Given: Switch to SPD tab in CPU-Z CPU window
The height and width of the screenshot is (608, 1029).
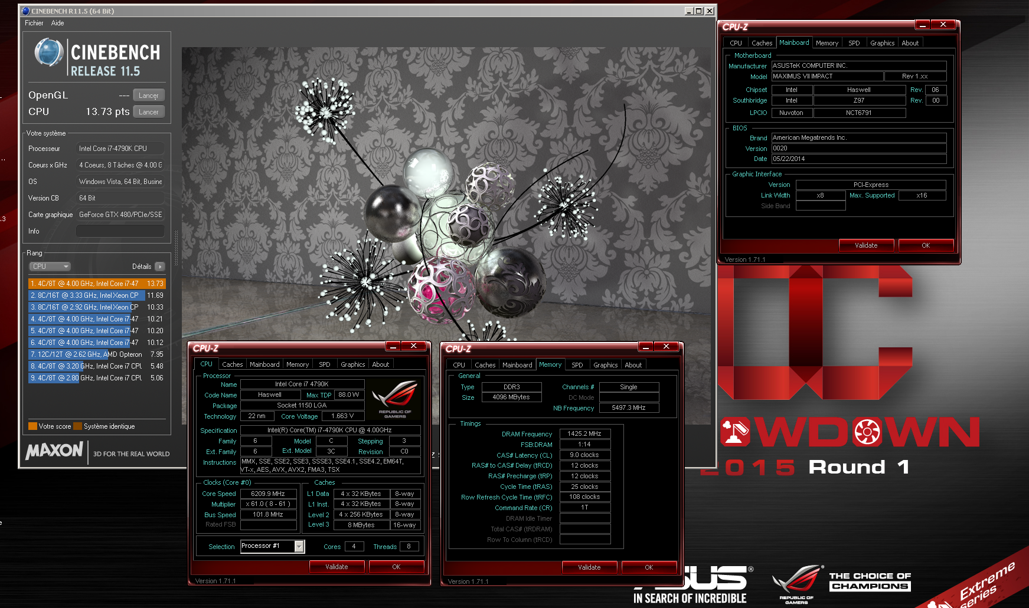Looking at the screenshot, I should pos(324,364).
